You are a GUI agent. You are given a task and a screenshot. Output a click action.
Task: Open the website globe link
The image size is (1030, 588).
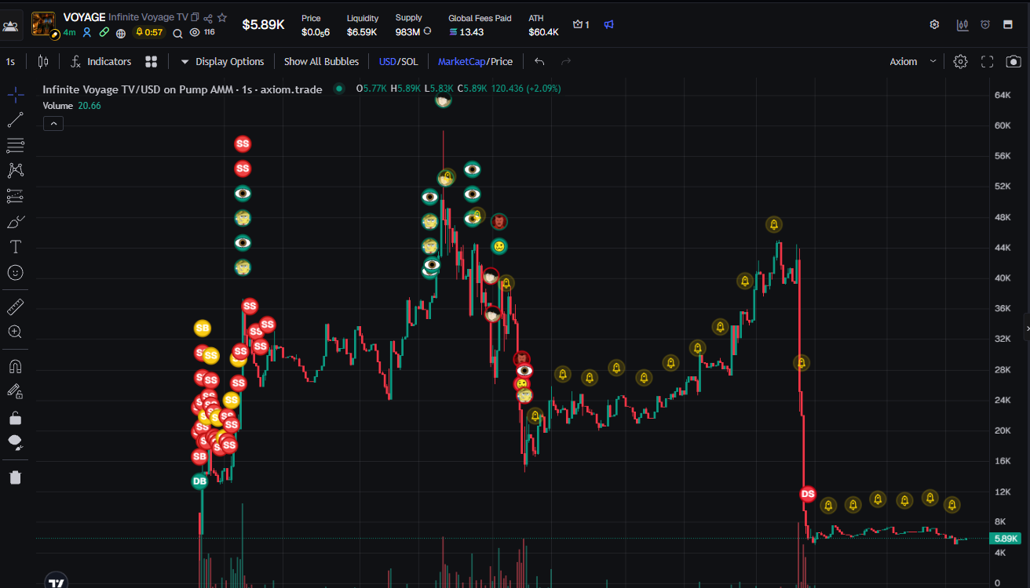click(120, 33)
